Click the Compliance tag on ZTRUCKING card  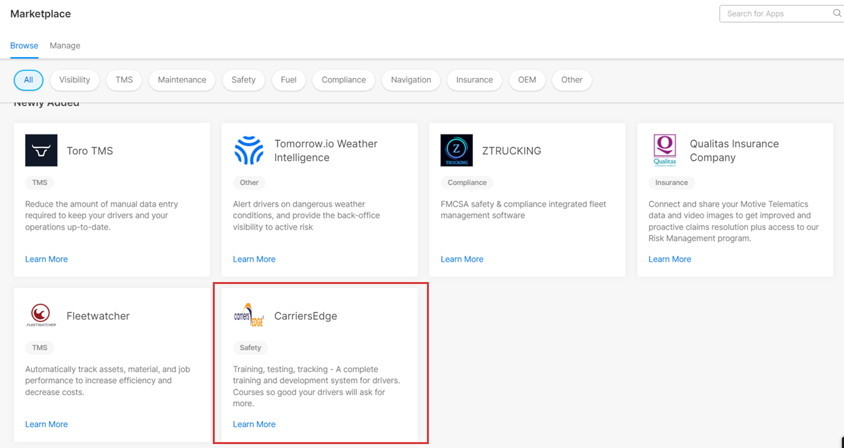click(x=467, y=182)
